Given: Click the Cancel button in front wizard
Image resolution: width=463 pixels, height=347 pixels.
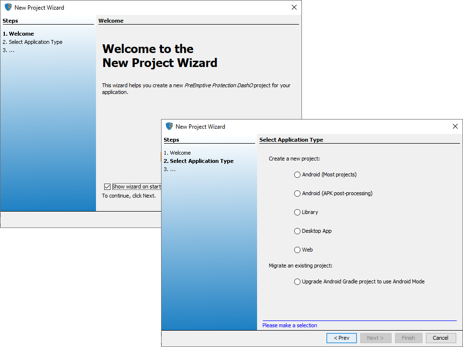Looking at the screenshot, I should point(440,338).
